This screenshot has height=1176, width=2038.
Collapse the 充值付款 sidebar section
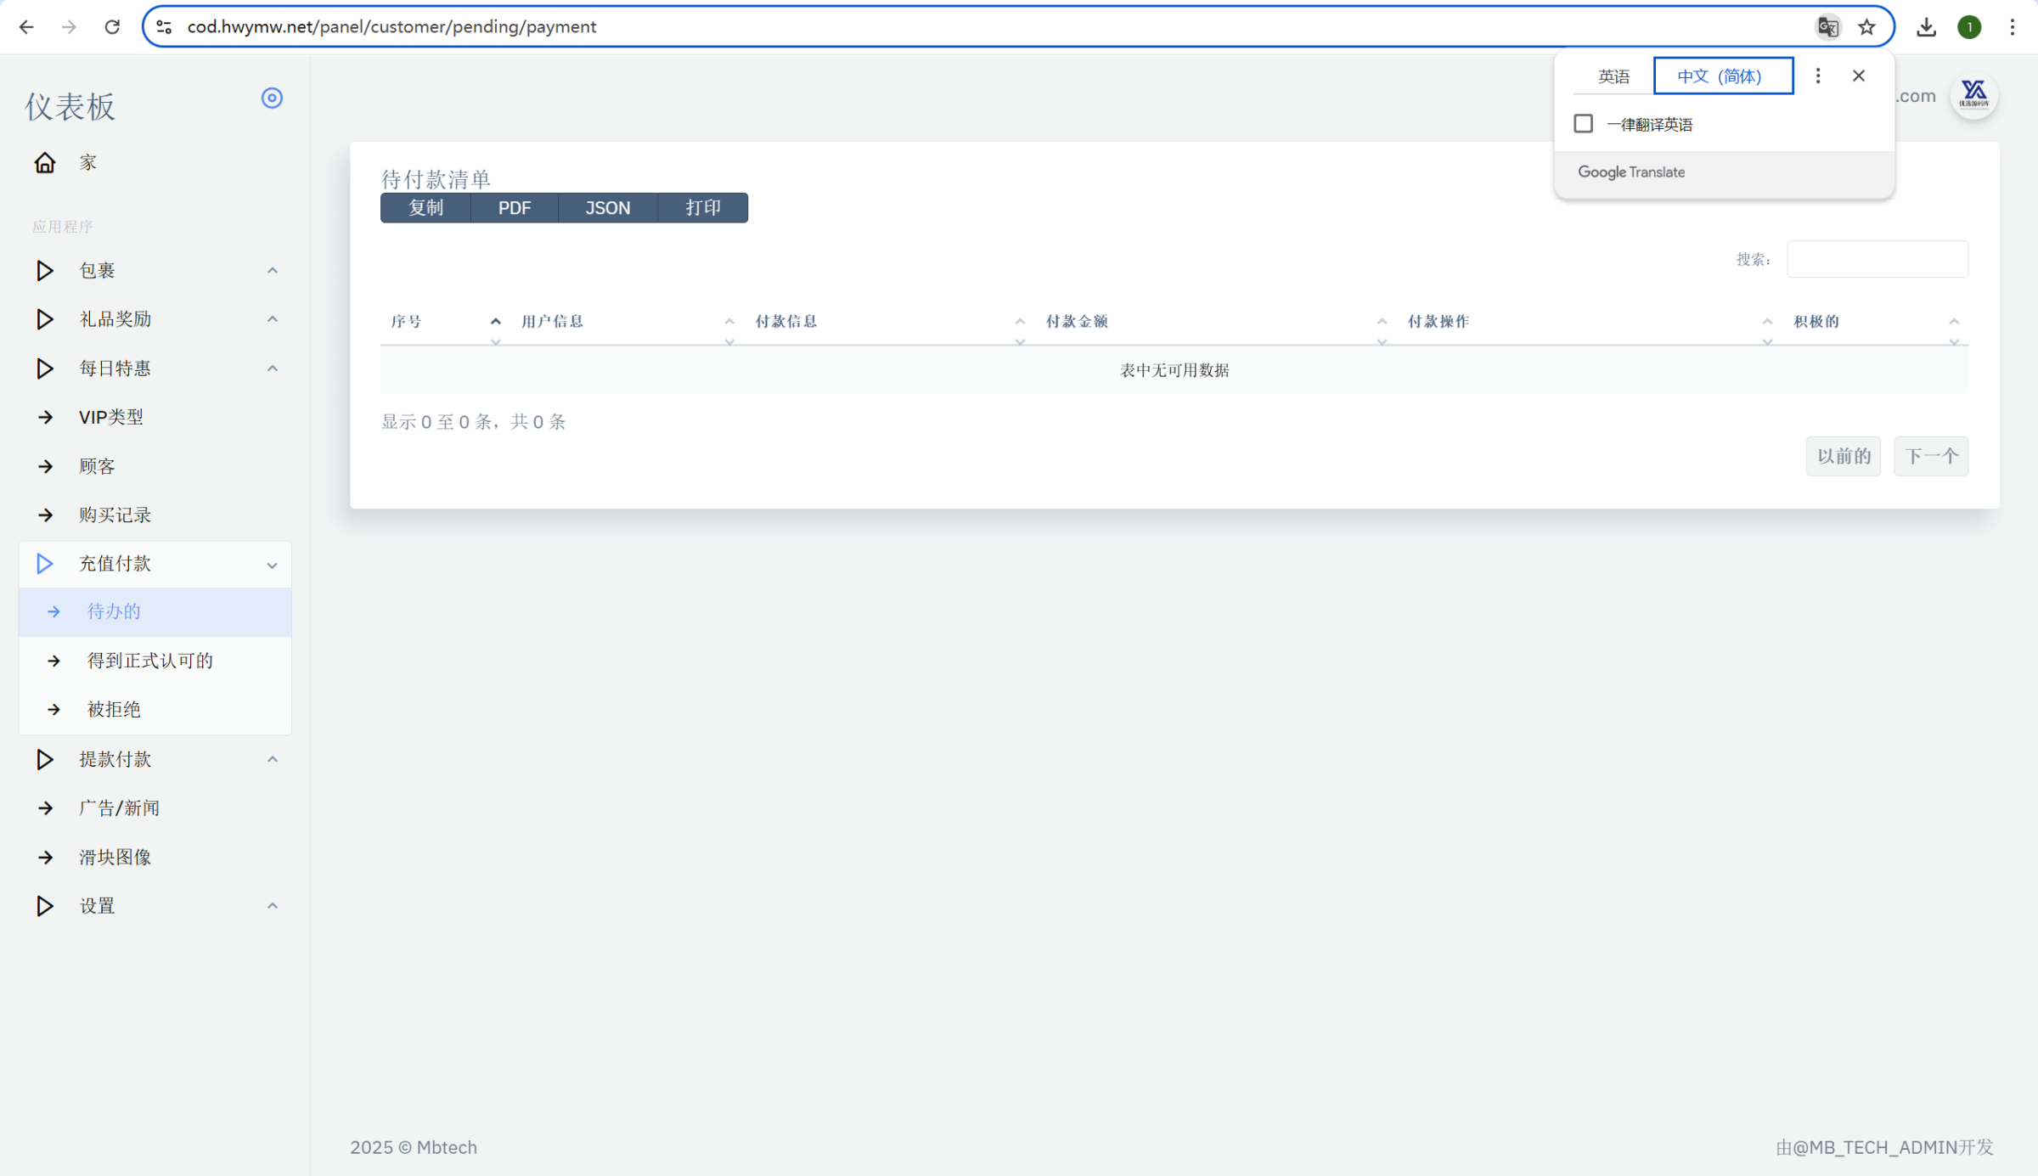point(272,565)
